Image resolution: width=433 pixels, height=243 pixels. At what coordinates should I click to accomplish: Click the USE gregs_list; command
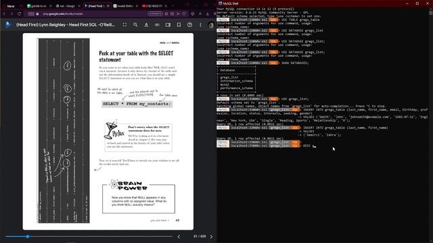point(295,99)
